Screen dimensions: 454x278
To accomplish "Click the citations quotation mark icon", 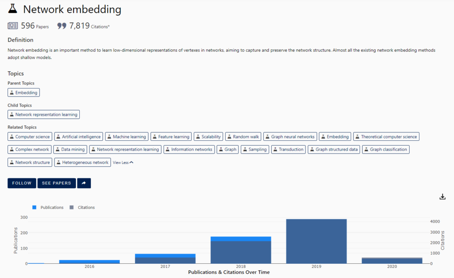I will [62, 26].
